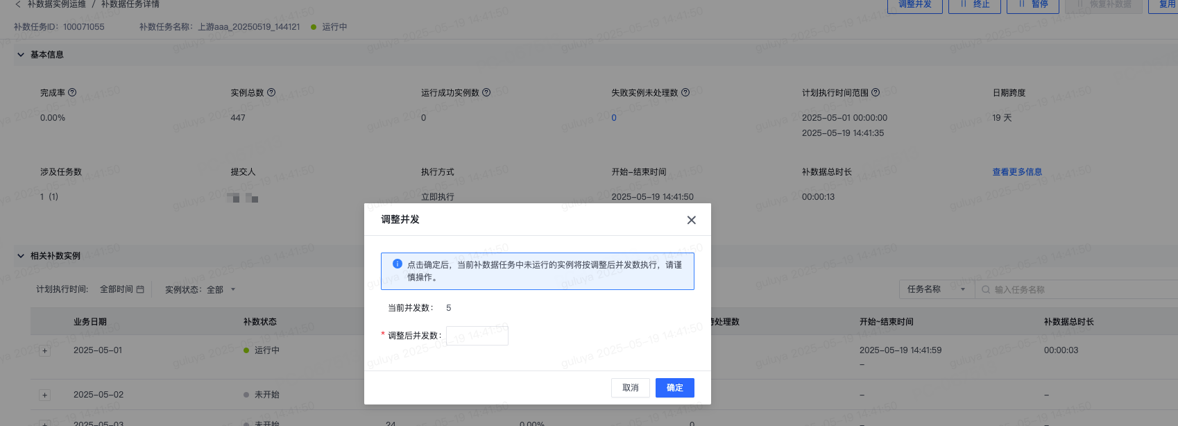This screenshot has height=426, width=1178.
Task: Open the failed instances count link 0
Action: tap(614, 118)
